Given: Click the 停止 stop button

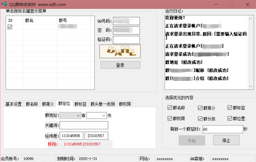Looking at the screenshot, I should click(x=226, y=140).
